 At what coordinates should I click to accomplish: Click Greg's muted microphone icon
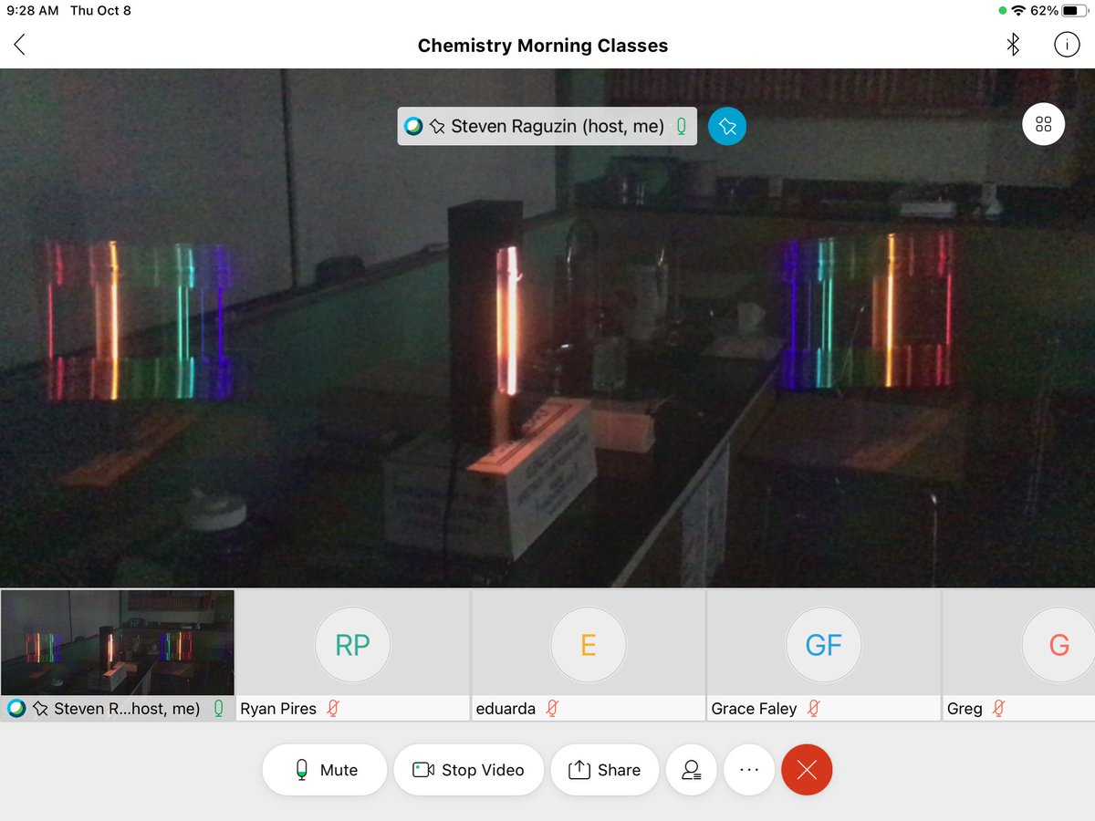point(999,708)
